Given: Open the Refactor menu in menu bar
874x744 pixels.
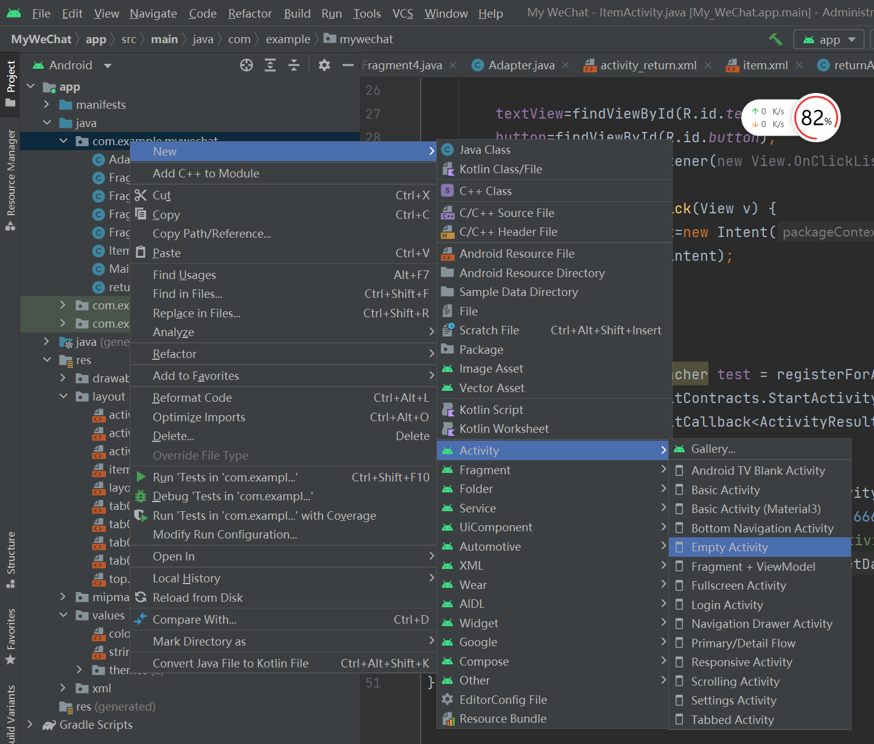Looking at the screenshot, I should [250, 13].
